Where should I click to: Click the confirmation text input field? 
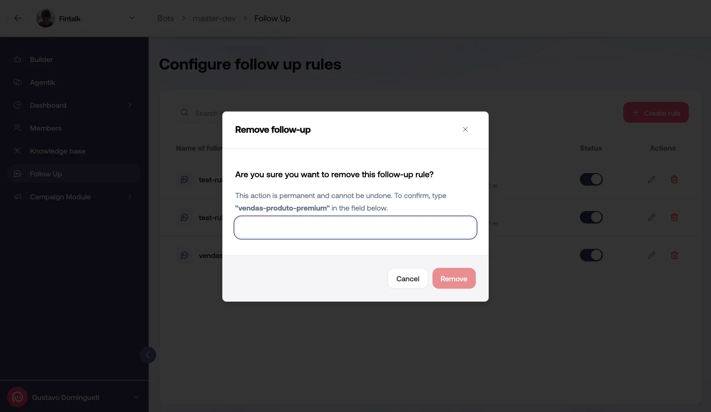(x=355, y=228)
